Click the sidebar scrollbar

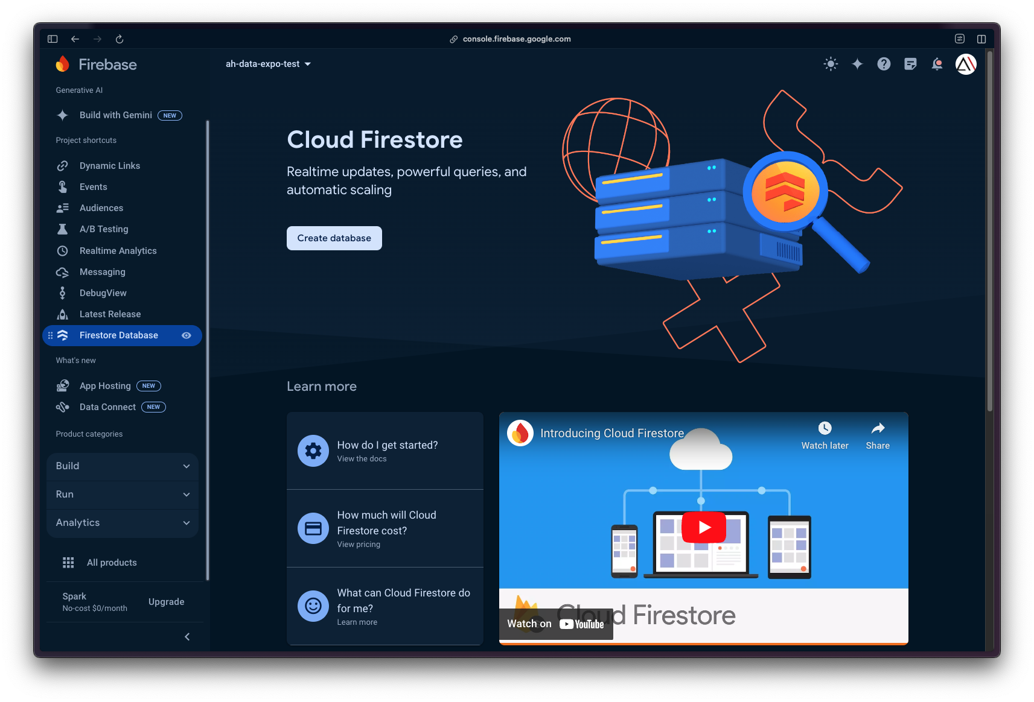tap(208, 350)
